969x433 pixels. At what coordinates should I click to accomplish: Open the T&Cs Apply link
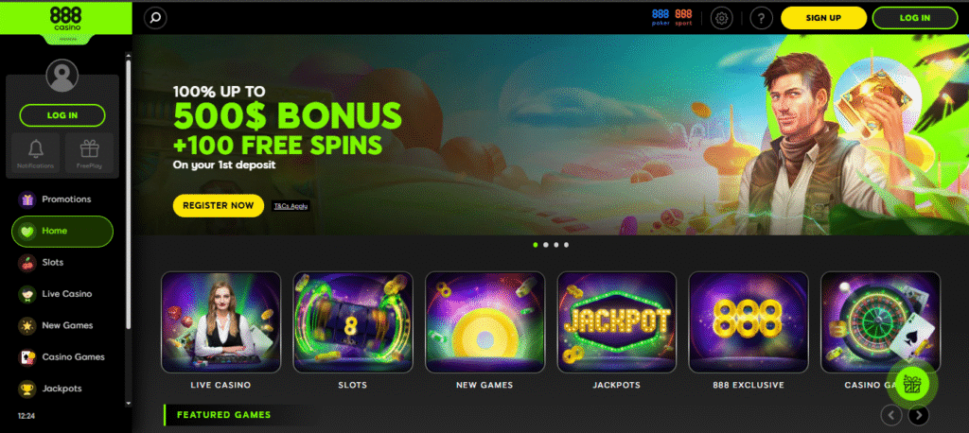point(291,206)
